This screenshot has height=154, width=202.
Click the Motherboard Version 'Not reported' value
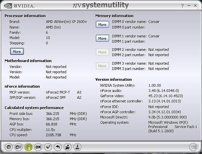(56, 72)
